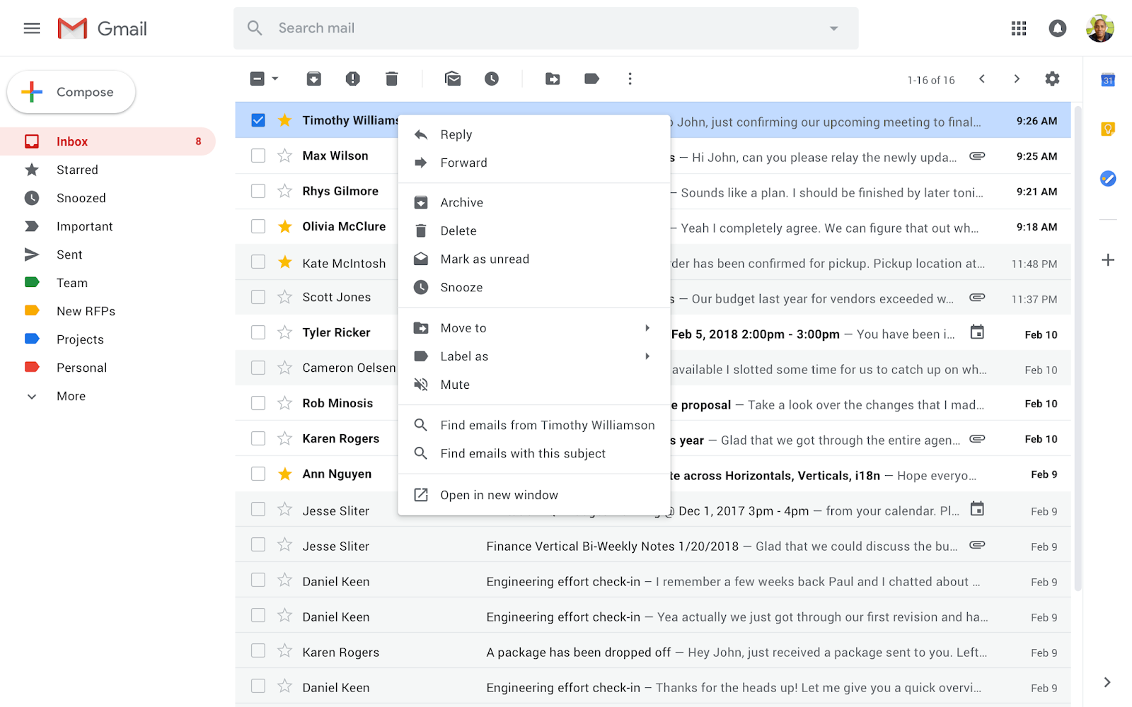Collapse the More labels section
Image resolution: width=1132 pixels, height=707 pixels.
tap(31, 396)
